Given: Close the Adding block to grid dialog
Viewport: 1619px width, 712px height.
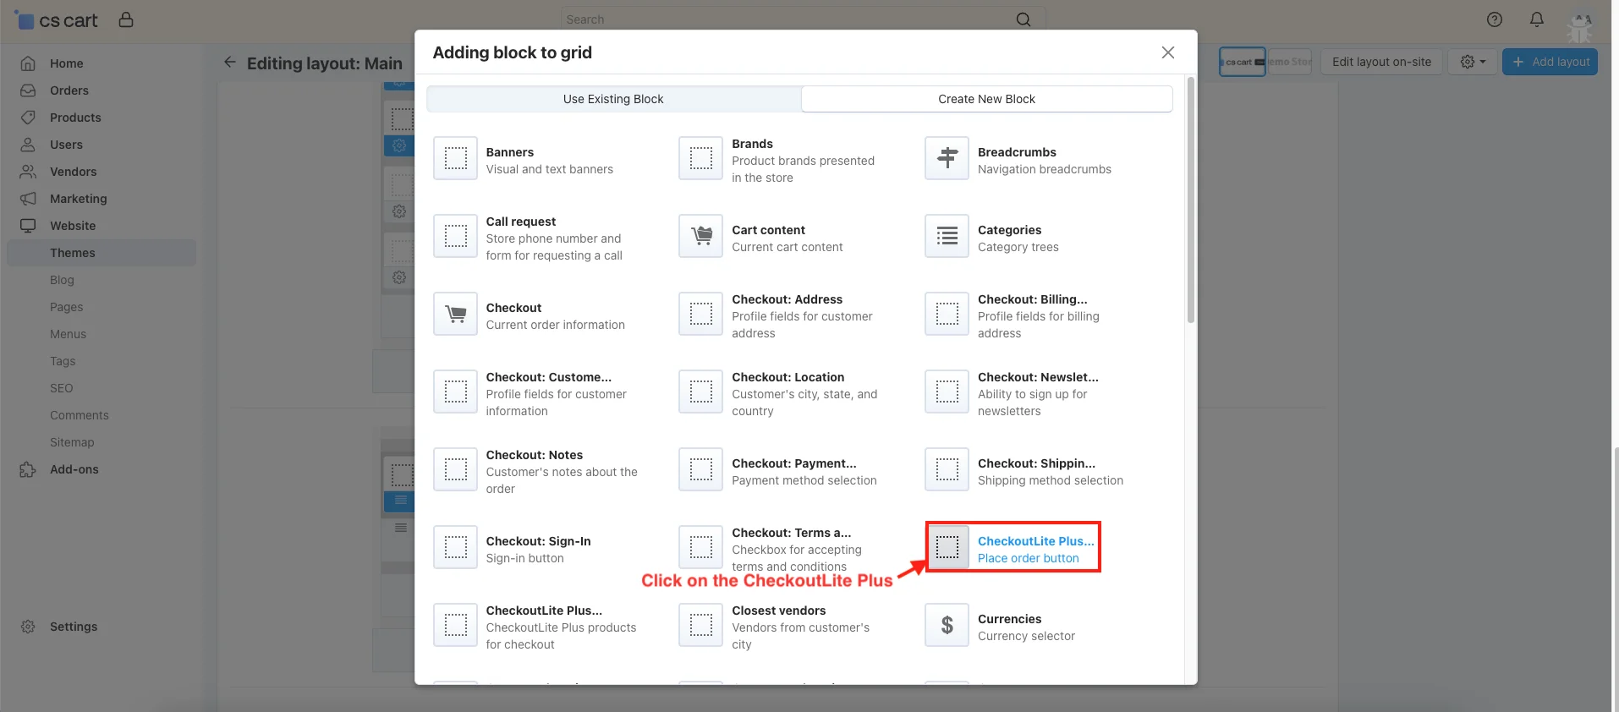Looking at the screenshot, I should pyautogui.click(x=1167, y=52).
